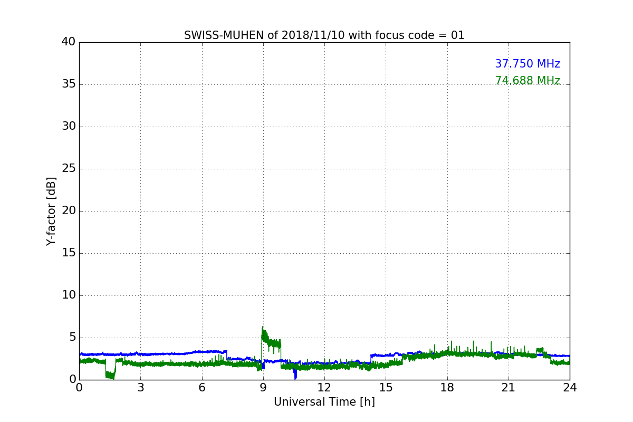This screenshot has height=422, width=633.
Task: Click the Universal Time [h] axis label
Action: [x=324, y=402]
